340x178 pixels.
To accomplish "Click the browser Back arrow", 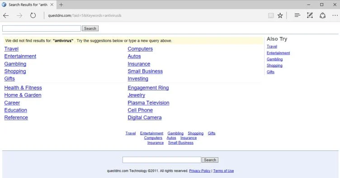I will click(6, 15).
